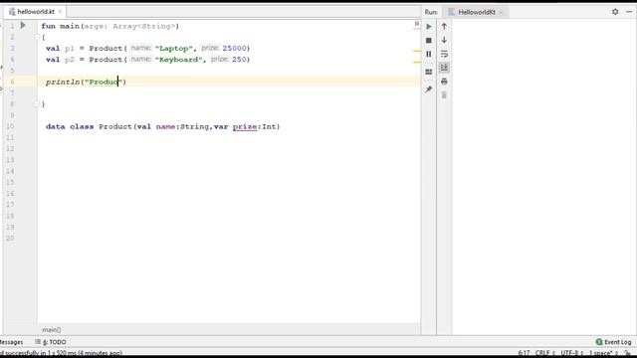Clear all console output with trash icon
Image resolution: width=637 pixels, height=358 pixels.
point(444,95)
